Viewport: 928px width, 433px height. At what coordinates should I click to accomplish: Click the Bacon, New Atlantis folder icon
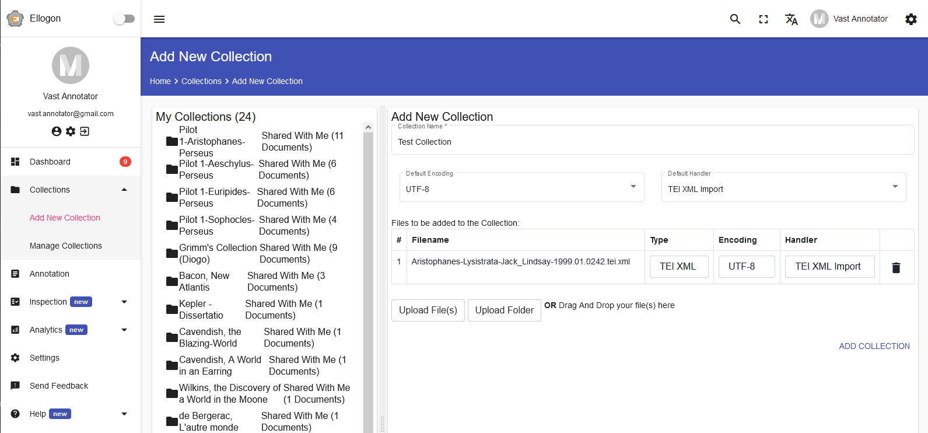pyautogui.click(x=172, y=281)
